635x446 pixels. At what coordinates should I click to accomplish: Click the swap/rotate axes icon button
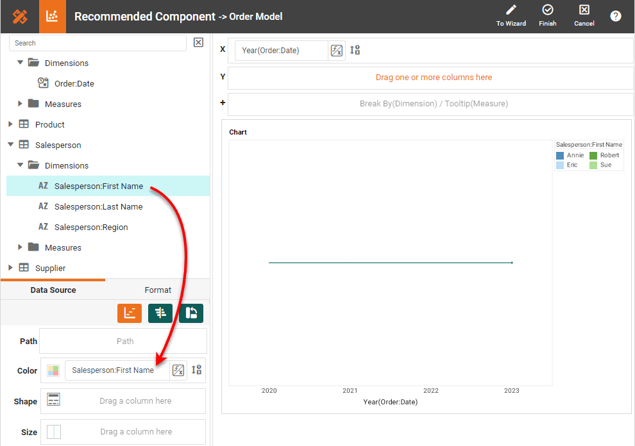(191, 313)
